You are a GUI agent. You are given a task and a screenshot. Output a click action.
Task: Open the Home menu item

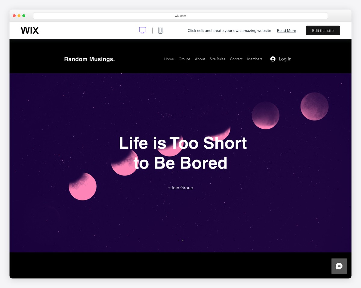point(169,59)
